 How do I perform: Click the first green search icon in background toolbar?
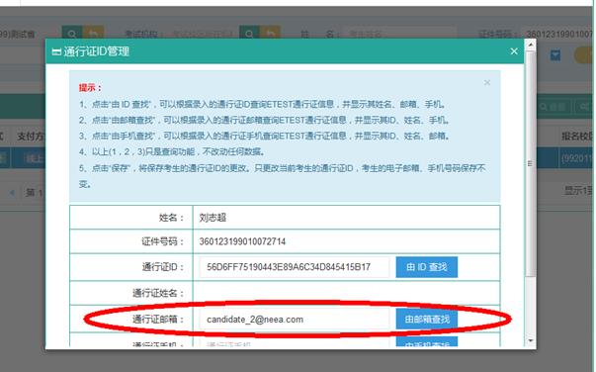[72, 34]
